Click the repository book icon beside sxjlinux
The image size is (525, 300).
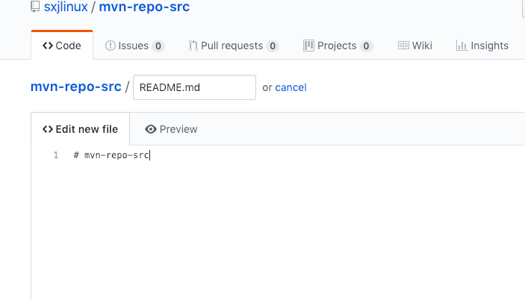[34, 7]
